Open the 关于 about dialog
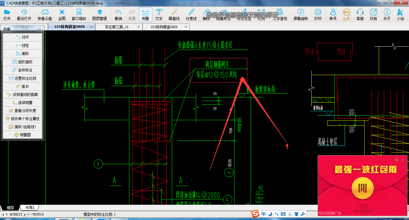The width and height of the screenshot is (409, 220). [x=387, y=14]
